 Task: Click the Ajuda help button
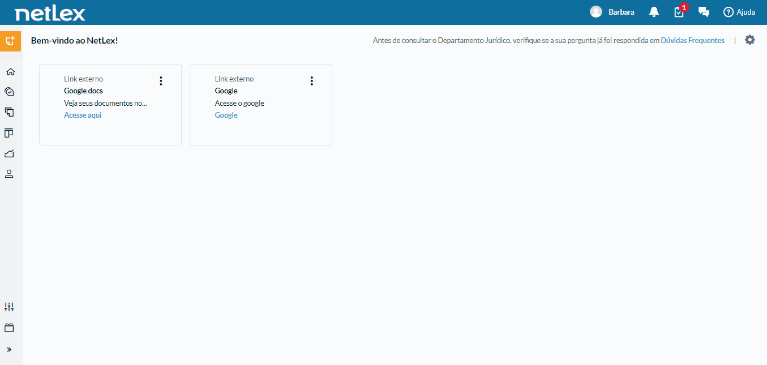click(739, 12)
